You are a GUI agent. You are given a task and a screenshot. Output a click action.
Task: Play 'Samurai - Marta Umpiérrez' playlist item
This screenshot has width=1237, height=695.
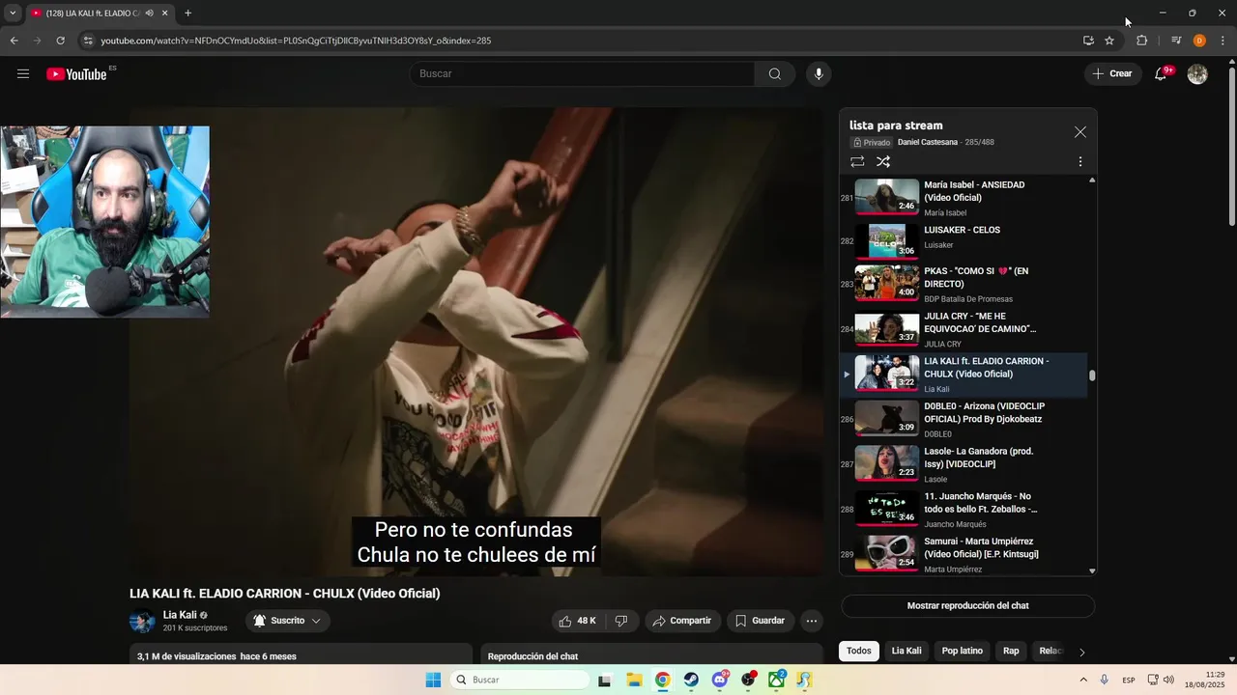click(x=964, y=554)
